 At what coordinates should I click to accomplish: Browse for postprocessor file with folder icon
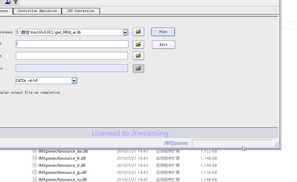(138, 32)
